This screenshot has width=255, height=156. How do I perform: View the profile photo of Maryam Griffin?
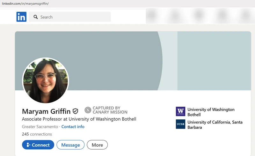tap(46, 80)
